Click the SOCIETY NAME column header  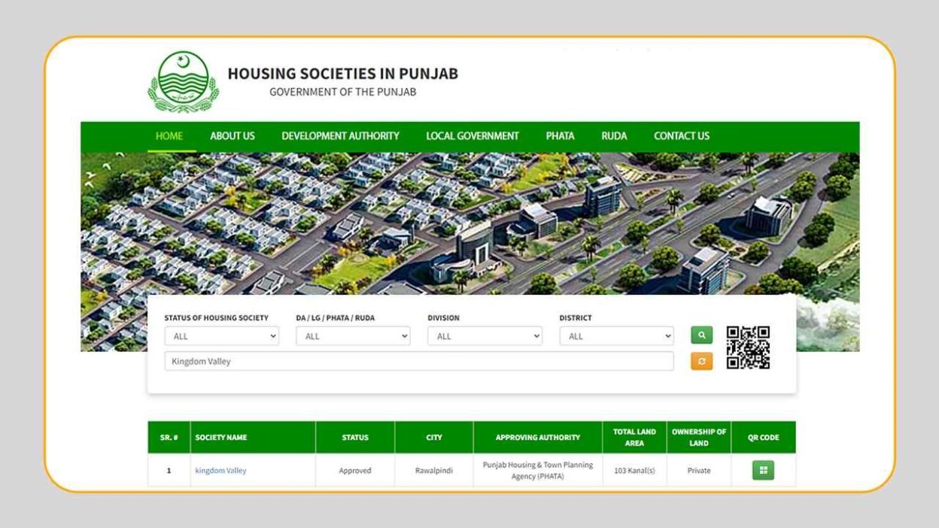pos(253,438)
